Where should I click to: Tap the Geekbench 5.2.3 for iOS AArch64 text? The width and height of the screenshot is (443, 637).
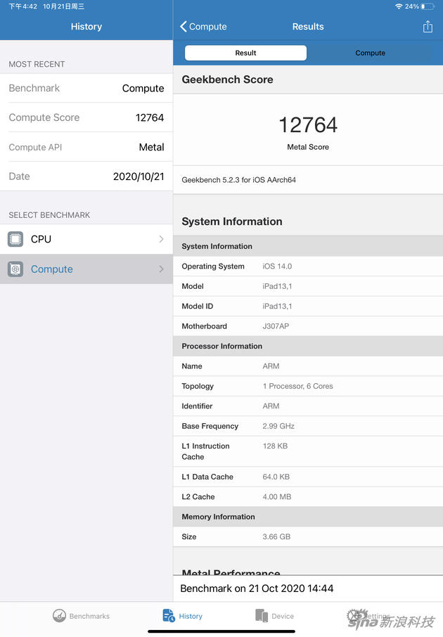pyautogui.click(x=238, y=180)
